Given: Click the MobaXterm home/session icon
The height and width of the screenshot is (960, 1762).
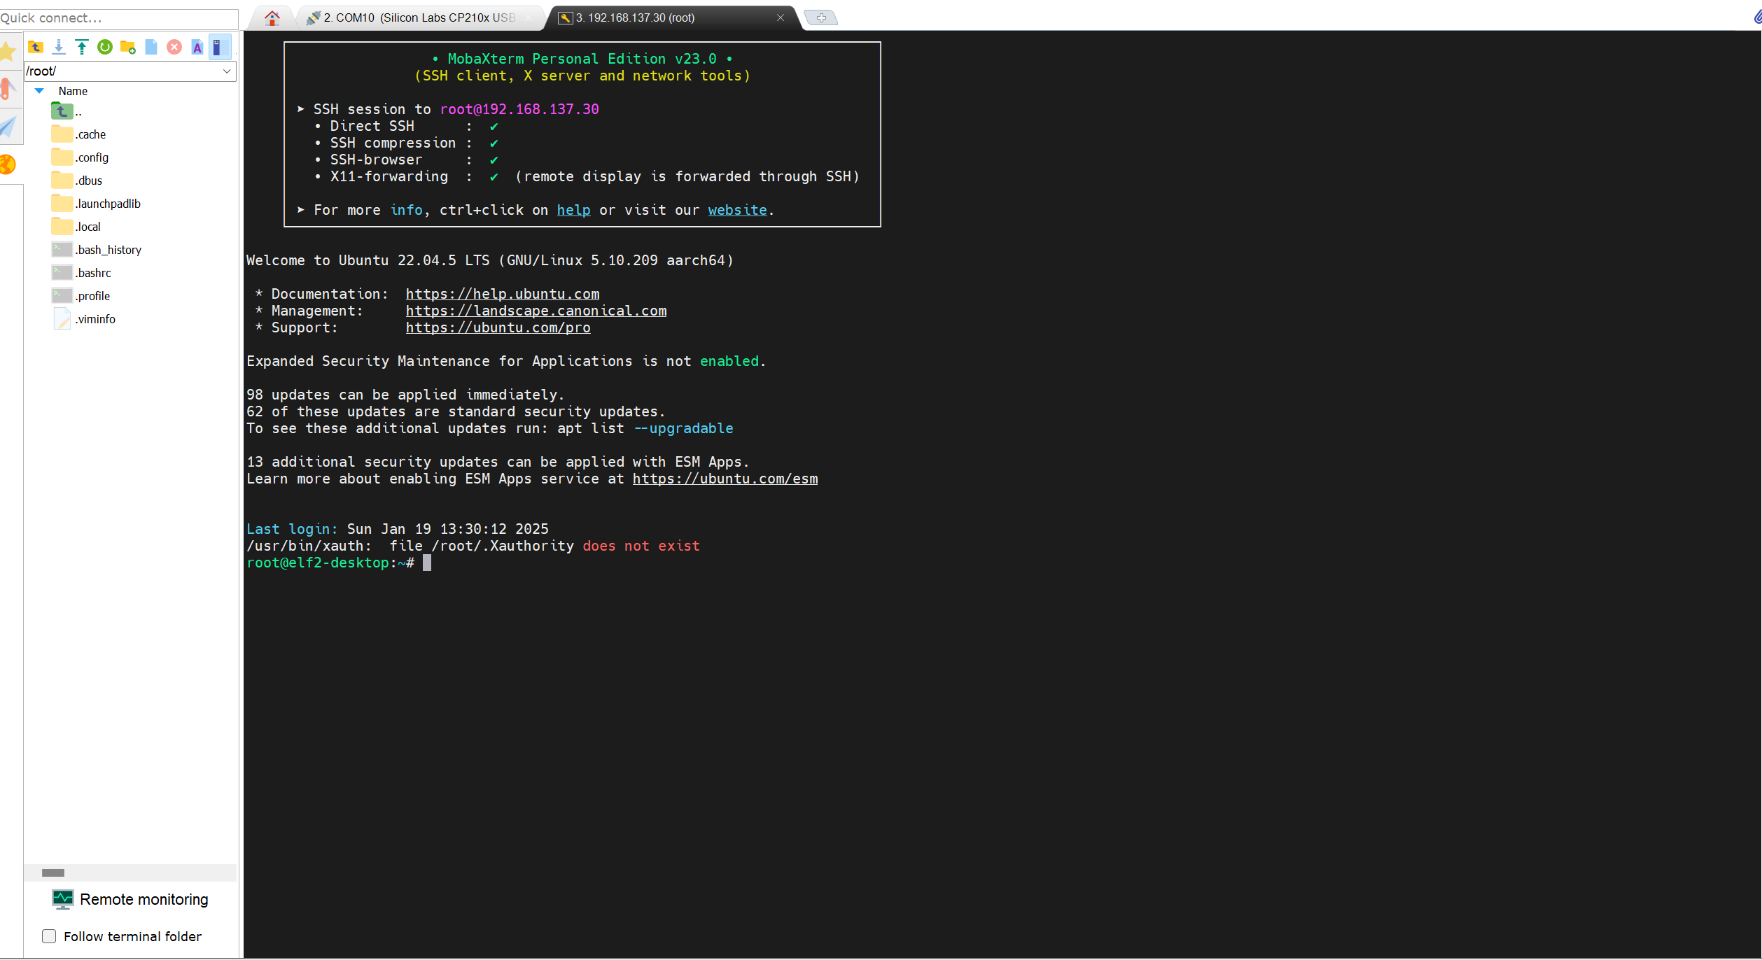Looking at the screenshot, I should coord(274,17).
